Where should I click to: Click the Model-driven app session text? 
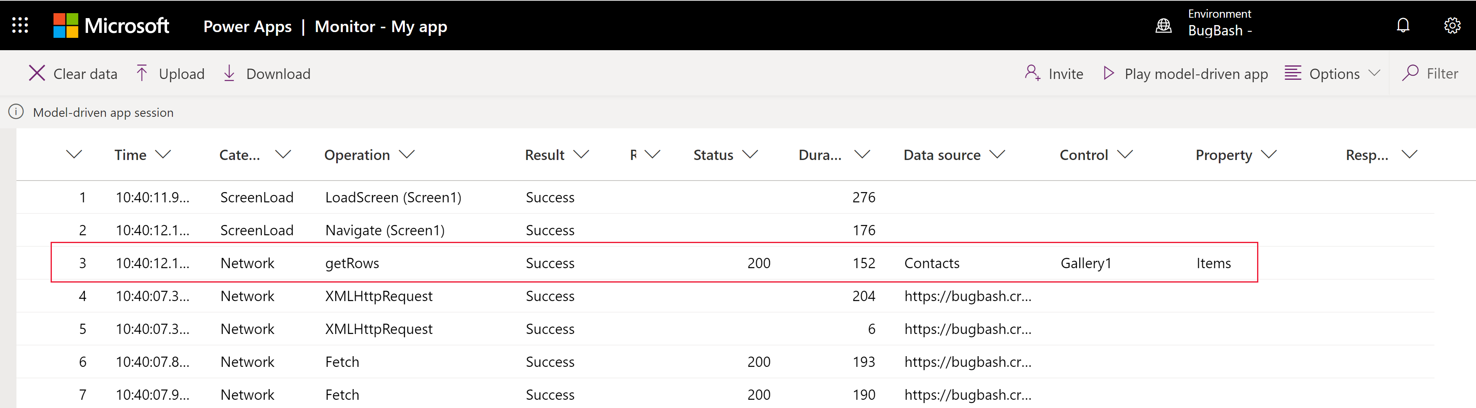point(103,112)
